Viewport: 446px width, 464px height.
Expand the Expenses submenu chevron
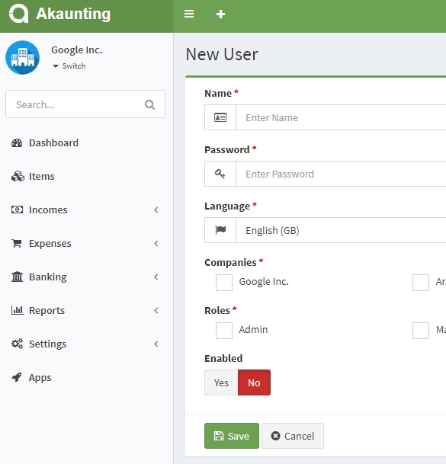pos(156,243)
